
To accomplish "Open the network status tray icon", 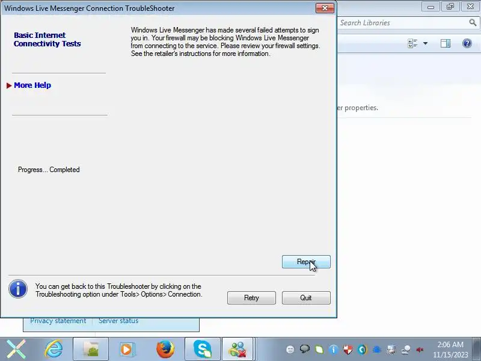I will [x=406, y=350].
